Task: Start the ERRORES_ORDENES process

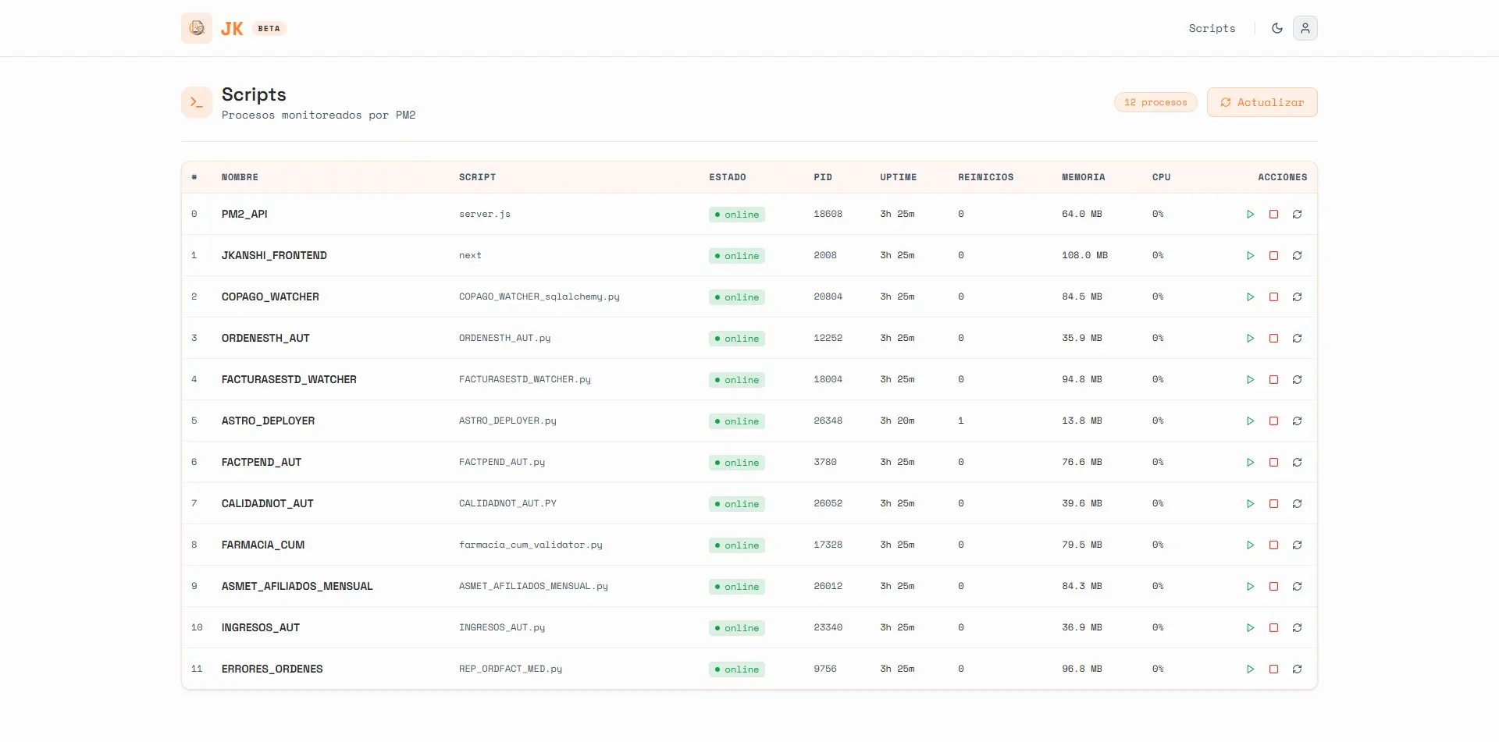Action: pos(1250,669)
